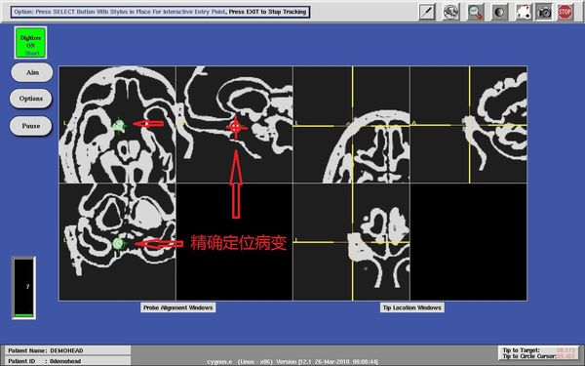Viewport: 585px width, 366px height.
Task: Click the contrast sphere icon
Action: pyautogui.click(x=499, y=12)
